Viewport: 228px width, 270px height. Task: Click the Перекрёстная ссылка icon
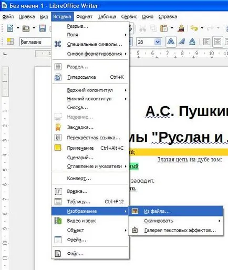point(58,138)
